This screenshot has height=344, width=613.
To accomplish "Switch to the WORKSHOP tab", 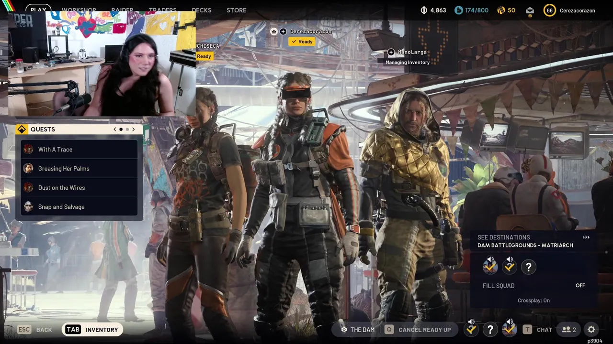I will pos(79,10).
